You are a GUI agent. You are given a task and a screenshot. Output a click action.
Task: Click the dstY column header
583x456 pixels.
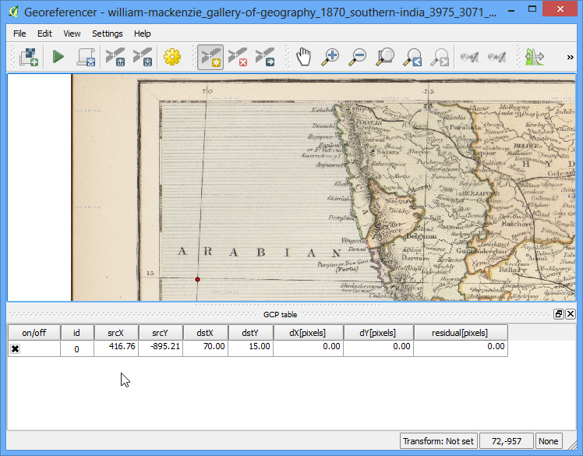[x=251, y=333]
